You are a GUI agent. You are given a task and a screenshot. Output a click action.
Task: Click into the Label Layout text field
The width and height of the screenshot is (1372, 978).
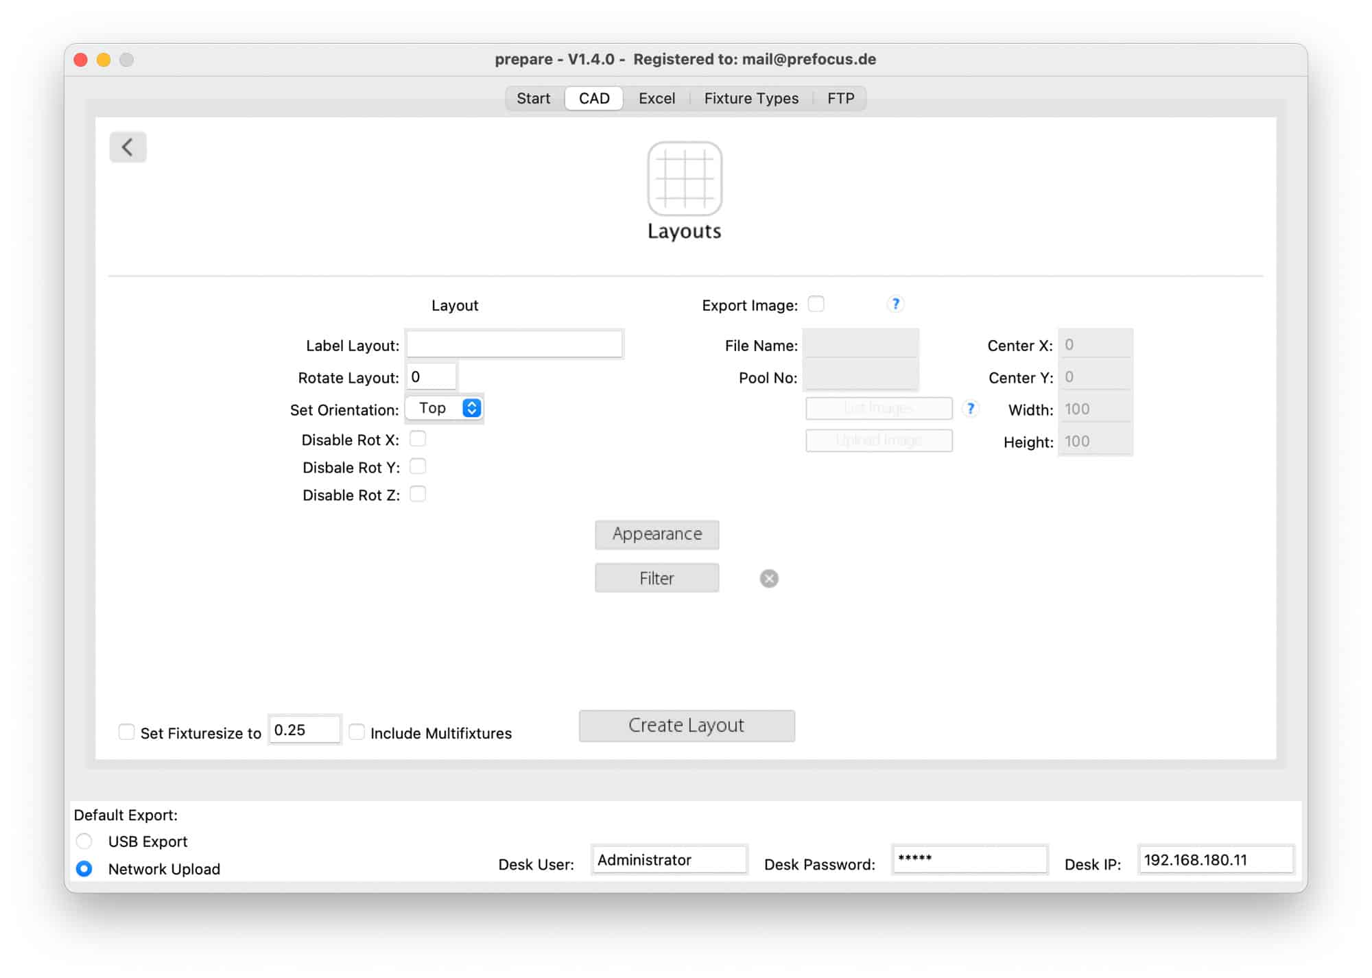(x=514, y=344)
